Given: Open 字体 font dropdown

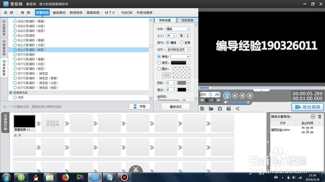Looking at the screenshot, I should [178, 29].
